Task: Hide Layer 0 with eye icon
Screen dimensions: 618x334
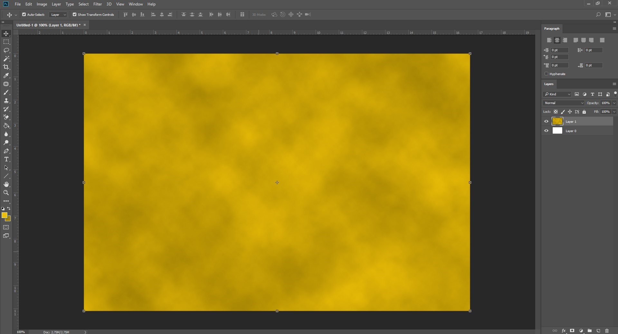Action: point(546,131)
